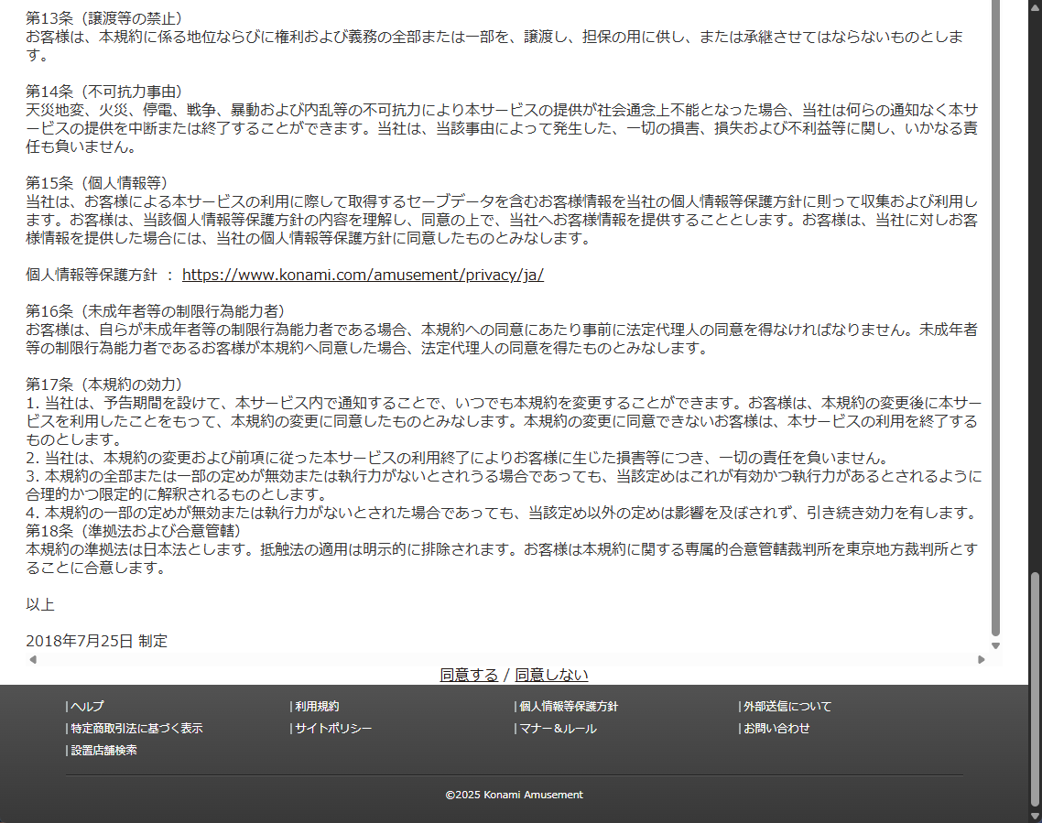Open the お問い合わせ contact link
This screenshot has height=823, width=1042.
[776, 729]
